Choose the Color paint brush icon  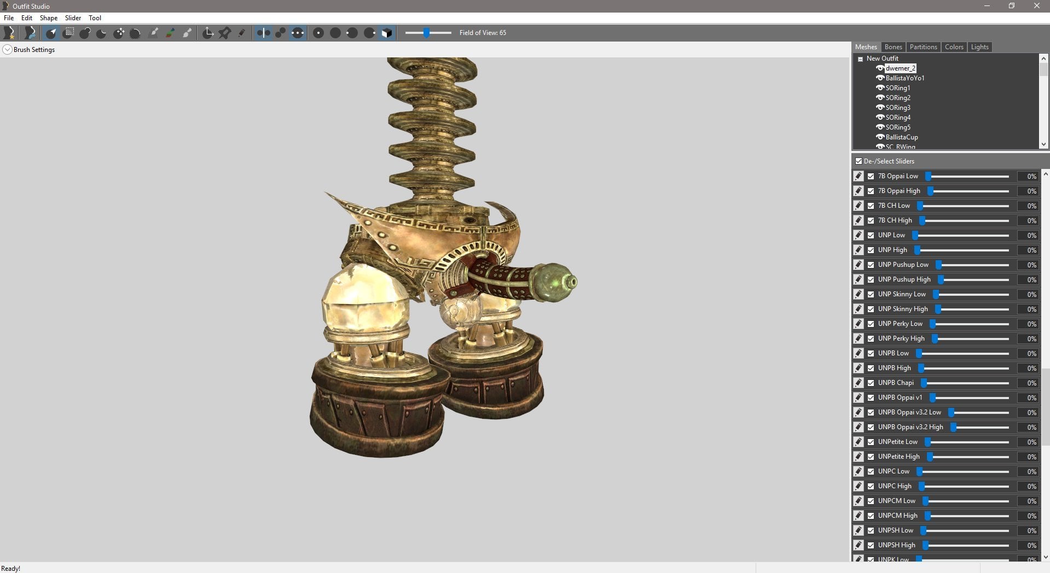tap(170, 33)
